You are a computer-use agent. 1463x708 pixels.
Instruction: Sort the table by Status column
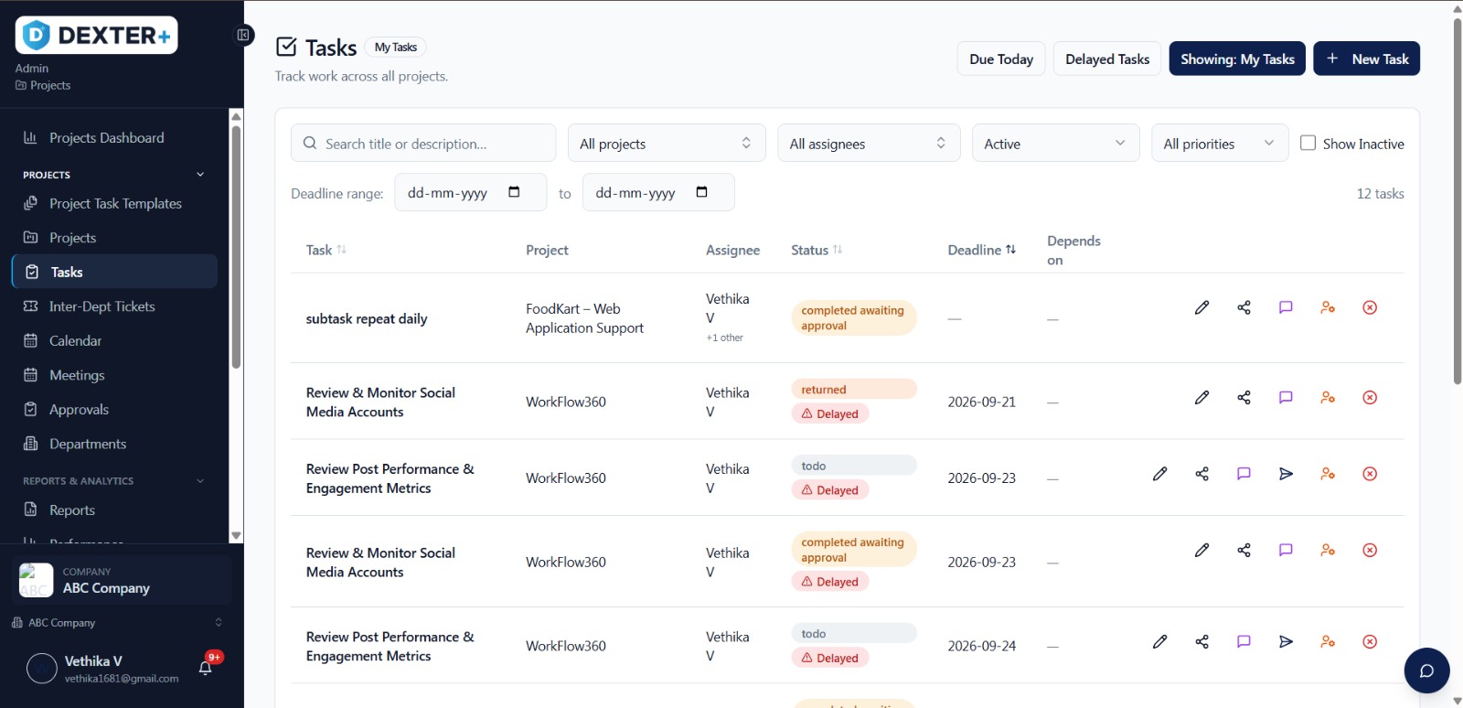[x=817, y=250]
